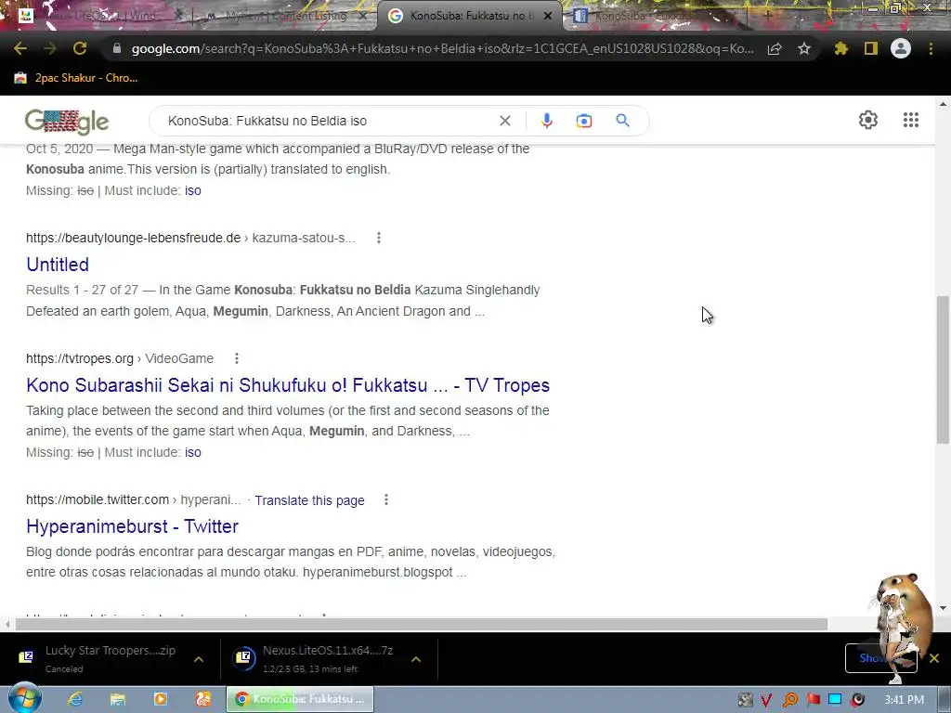Go back using browser back arrow
This screenshot has width=951, height=713.
(20, 48)
